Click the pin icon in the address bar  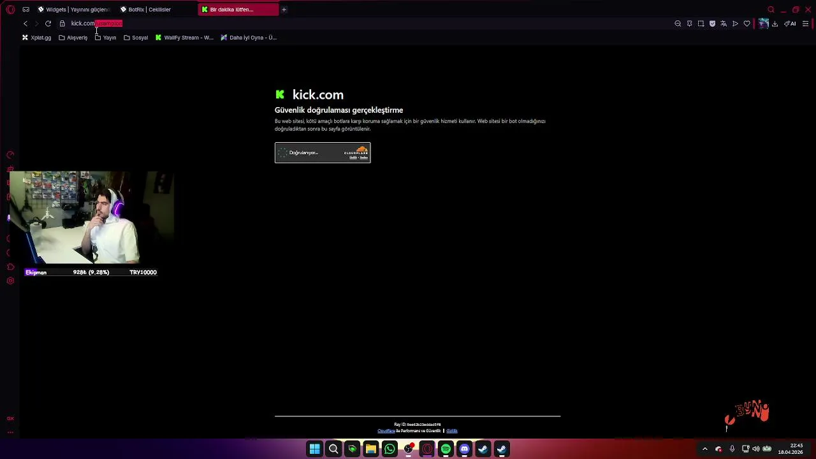tap(689, 24)
